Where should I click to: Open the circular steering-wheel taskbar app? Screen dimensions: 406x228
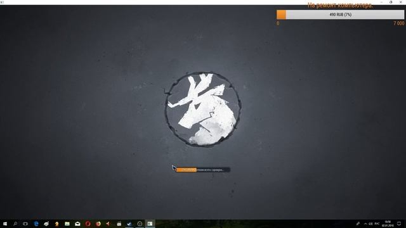coord(140,224)
